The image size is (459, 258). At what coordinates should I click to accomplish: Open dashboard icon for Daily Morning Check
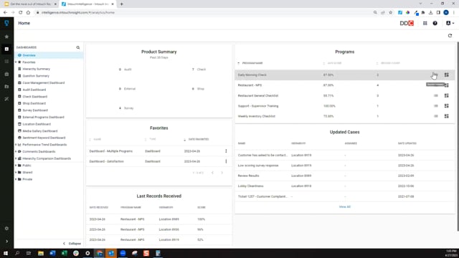(446, 75)
